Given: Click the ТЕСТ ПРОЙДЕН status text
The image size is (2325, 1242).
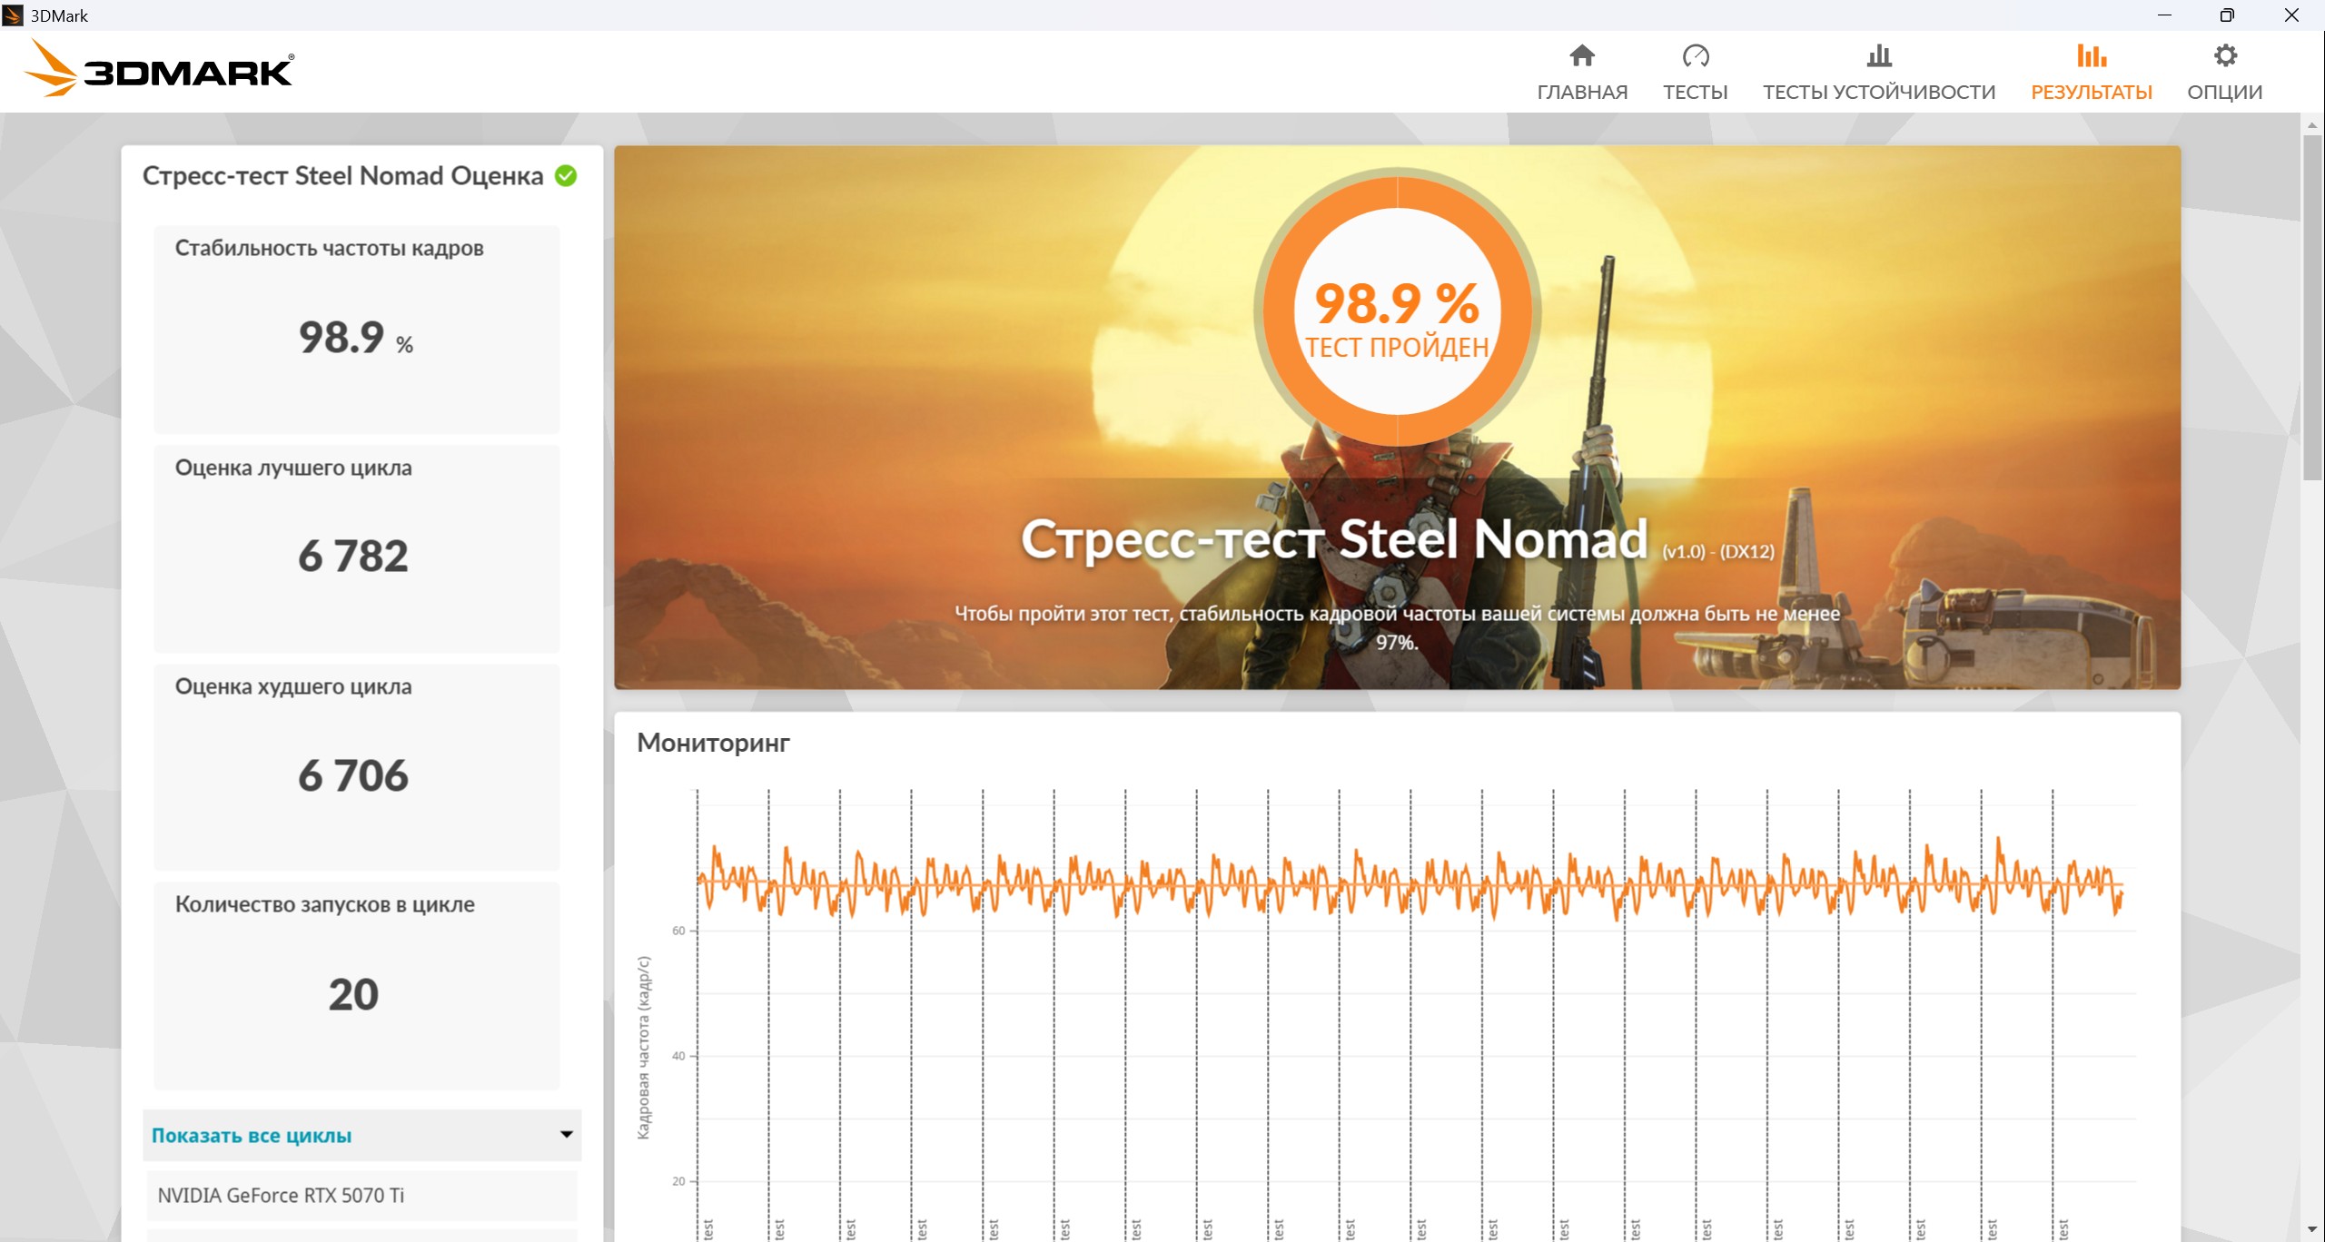Looking at the screenshot, I should click(x=1398, y=348).
